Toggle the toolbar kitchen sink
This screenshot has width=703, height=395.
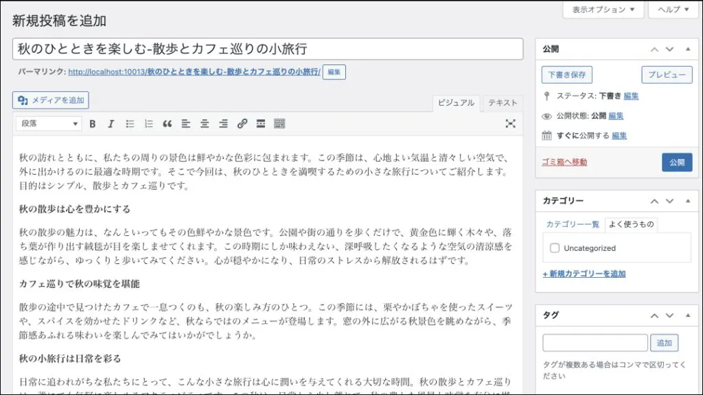click(279, 124)
